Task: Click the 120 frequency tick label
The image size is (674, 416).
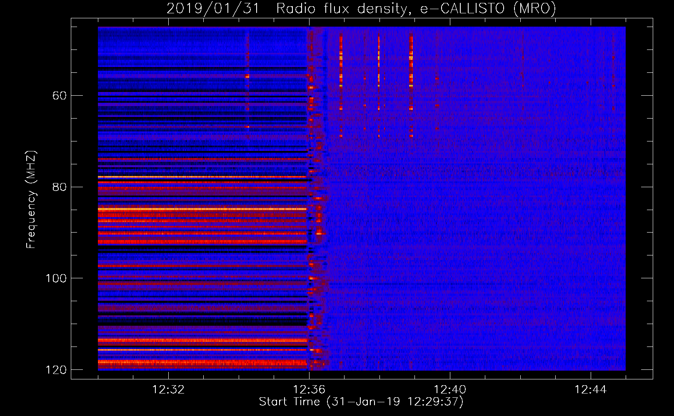Action: pyautogui.click(x=56, y=370)
